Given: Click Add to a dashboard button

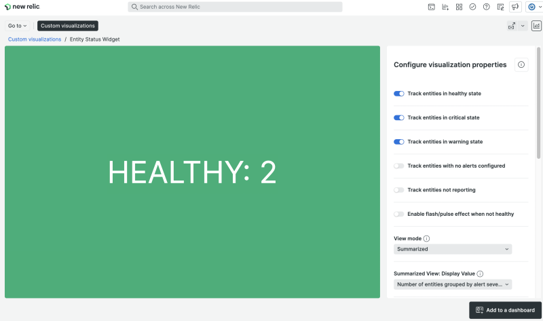Looking at the screenshot, I should point(505,310).
